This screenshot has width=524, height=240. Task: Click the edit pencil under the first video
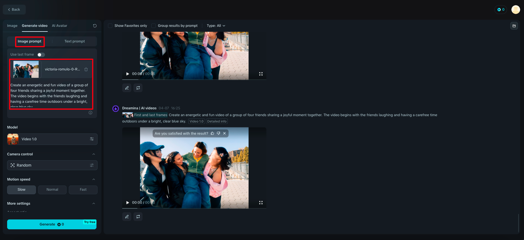coord(127,88)
